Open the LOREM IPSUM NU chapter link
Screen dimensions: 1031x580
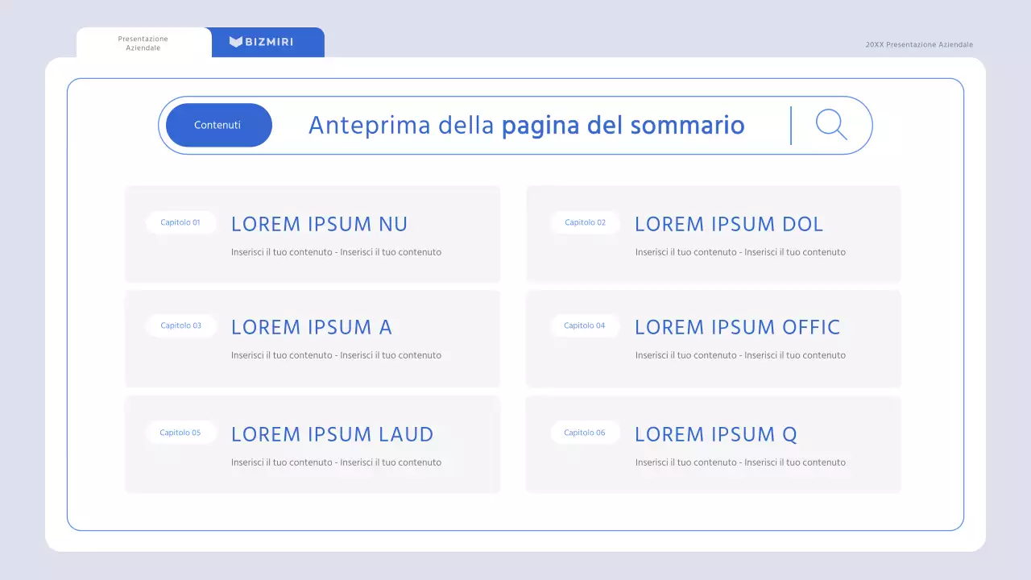[319, 224]
